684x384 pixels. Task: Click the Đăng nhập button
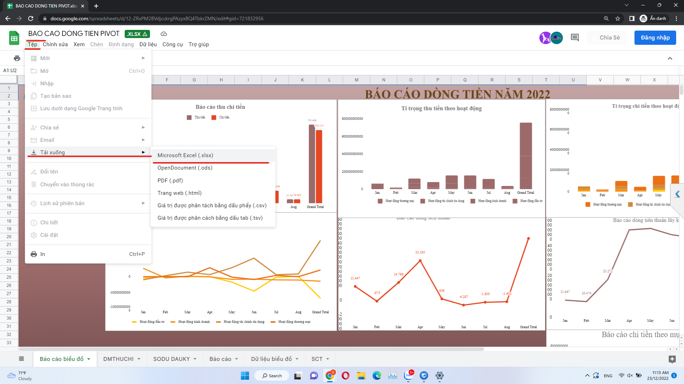click(655, 37)
